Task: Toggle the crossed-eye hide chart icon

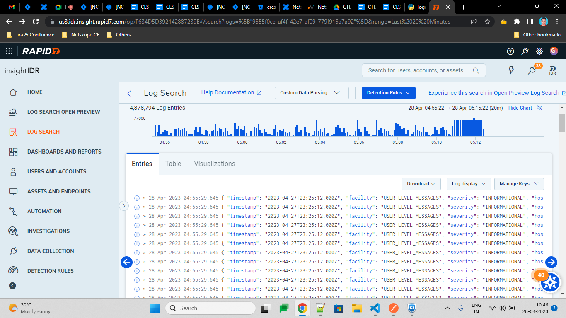Action: click(x=539, y=108)
